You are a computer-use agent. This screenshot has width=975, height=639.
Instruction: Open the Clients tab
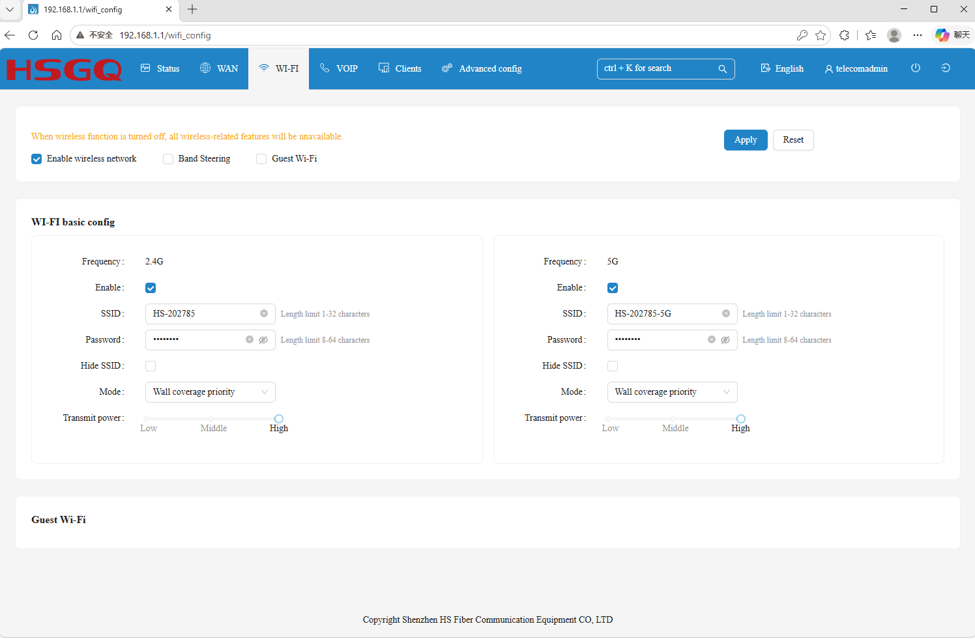pos(400,68)
